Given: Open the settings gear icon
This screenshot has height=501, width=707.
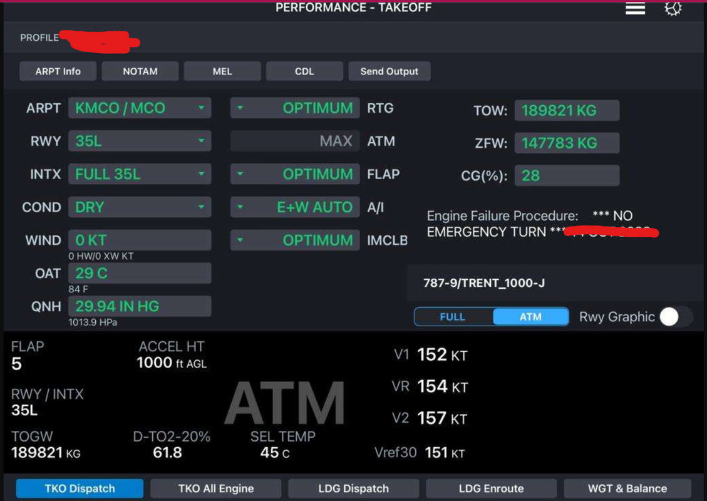Looking at the screenshot, I should [x=673, y=9].
